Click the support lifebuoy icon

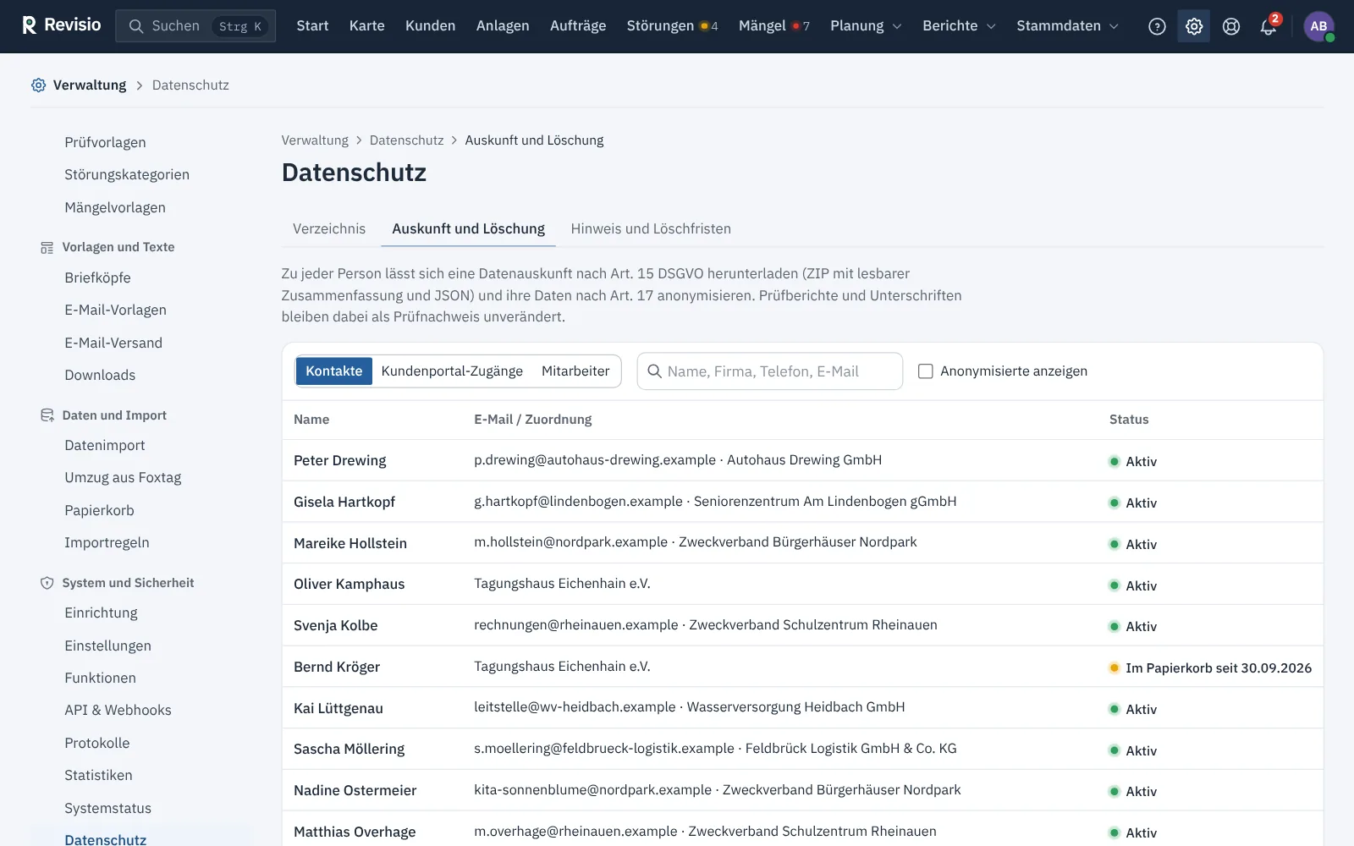point(1231,26)
